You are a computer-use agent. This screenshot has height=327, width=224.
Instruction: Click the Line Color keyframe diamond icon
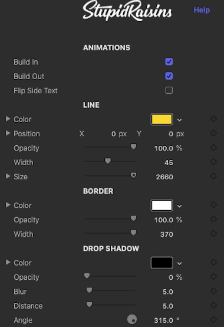[x=213, y=119]
